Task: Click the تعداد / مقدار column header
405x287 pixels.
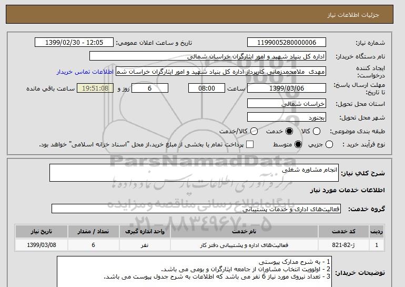Action: click(x=93, y=231)
